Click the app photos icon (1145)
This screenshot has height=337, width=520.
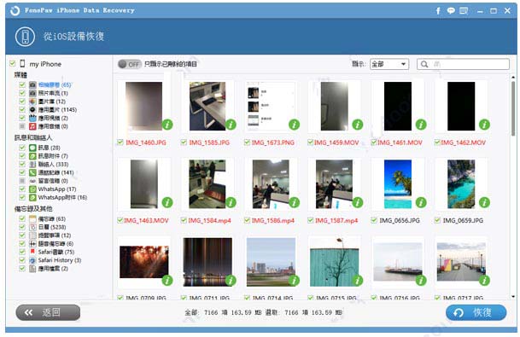tap(32, 110)
